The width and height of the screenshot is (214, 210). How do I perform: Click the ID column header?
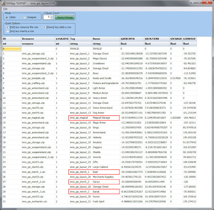12,39
